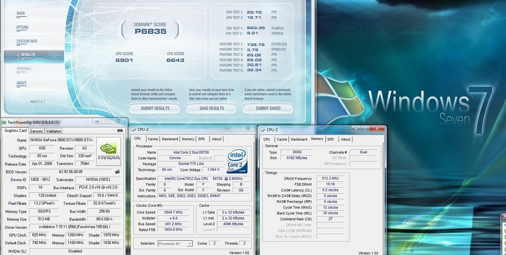Open System Info in 3DMark sidebar
The height and width of the screenshot is (255, 506).
27,41
